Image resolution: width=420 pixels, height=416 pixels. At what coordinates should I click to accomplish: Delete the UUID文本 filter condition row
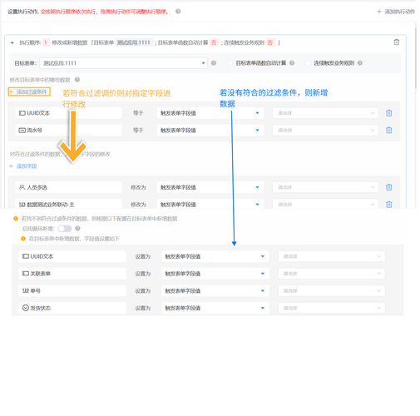pyautogui.click(x=389, y=113)
